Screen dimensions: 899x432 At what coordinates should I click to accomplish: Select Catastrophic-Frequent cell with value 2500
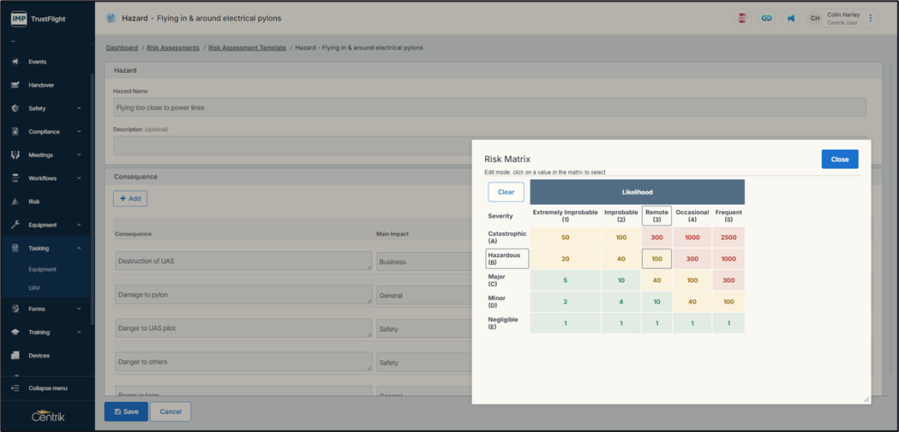click(x=728, y=237)
